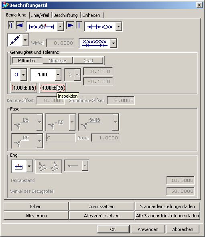Click the second extension line icon
Image resolution: width=205 pixels, height=237 pixels.
click(79, 25)
